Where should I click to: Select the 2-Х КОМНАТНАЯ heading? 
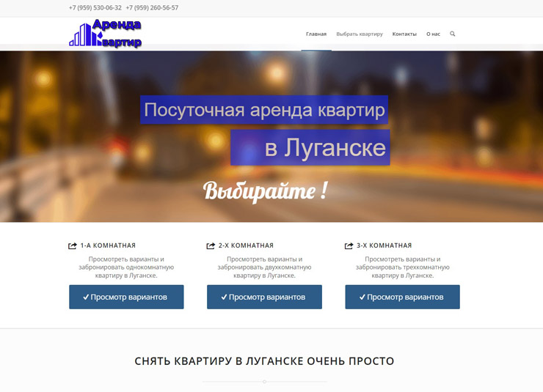[246, 245]
